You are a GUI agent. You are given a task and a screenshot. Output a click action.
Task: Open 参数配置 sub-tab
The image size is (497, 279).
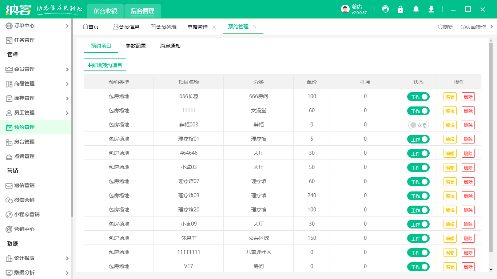pos(136,46)
